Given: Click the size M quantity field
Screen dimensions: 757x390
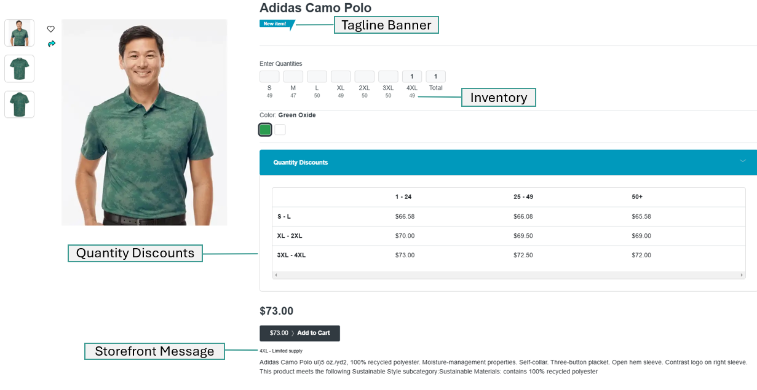Looking at the screenshot, I should pyautogui.click(x=293, y=77).
